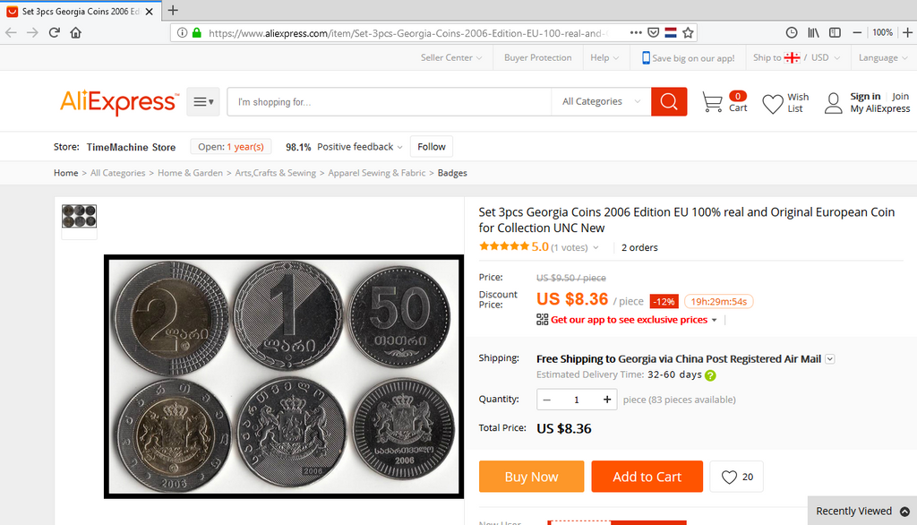Click the green delivery time help icon
The image size is (917, 525).
710,375
